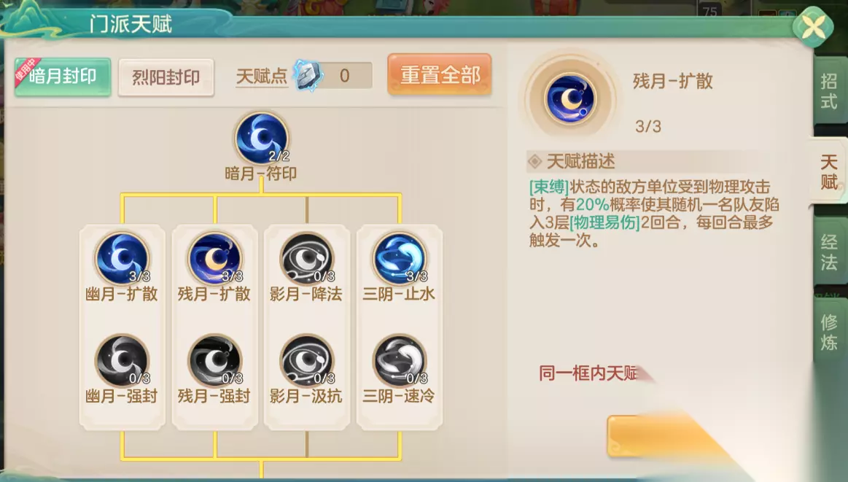This screenshot has height=482, width=848.
Task: Click the 重置全部 reset button
Action: click(x=440, y=74)
